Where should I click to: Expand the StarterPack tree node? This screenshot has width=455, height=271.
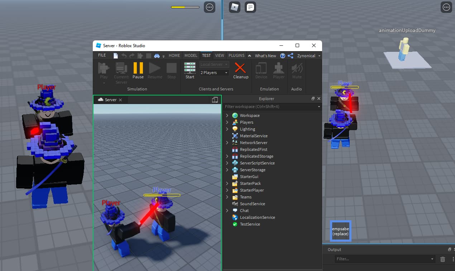pyautogui.click(x=227, y=183)
